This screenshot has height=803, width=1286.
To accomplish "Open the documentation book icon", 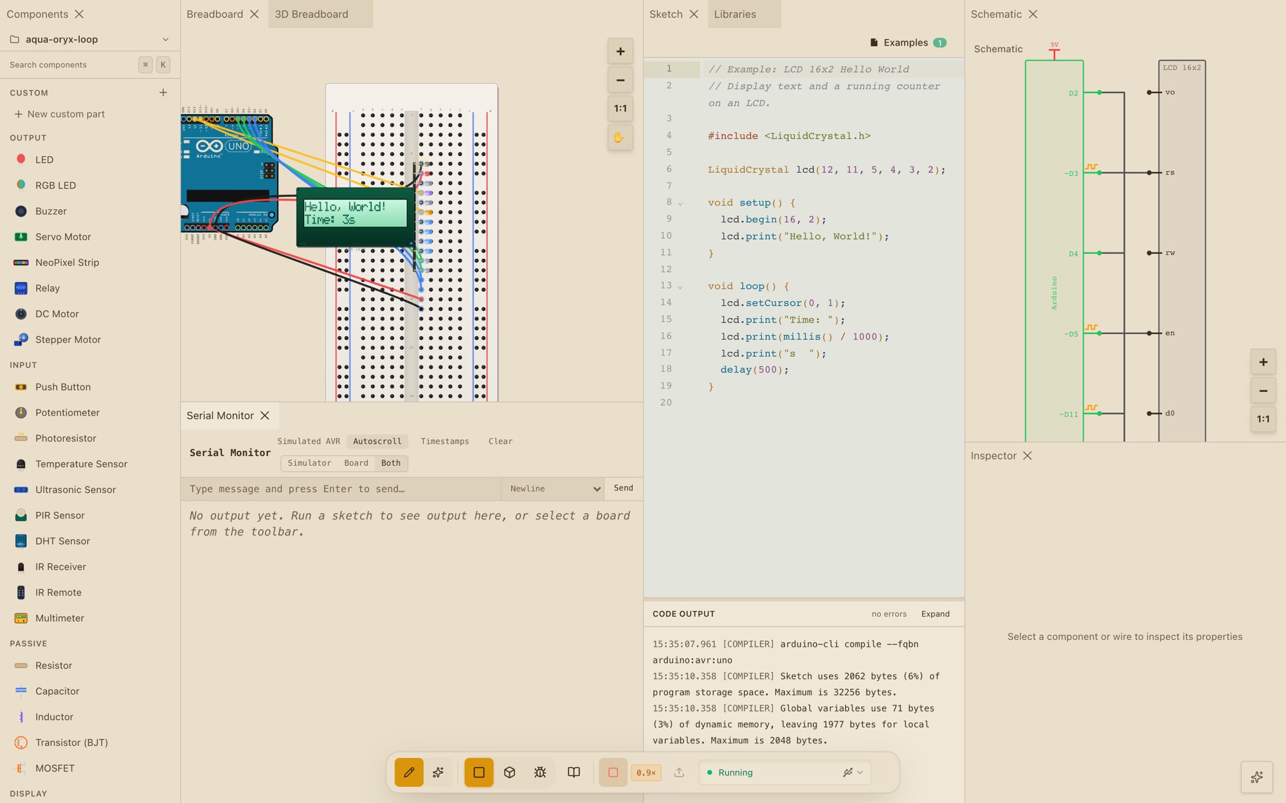I will click(x=574, y=772).
